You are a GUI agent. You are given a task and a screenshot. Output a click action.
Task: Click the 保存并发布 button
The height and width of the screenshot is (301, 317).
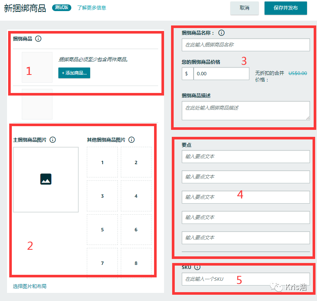(286, 8)
